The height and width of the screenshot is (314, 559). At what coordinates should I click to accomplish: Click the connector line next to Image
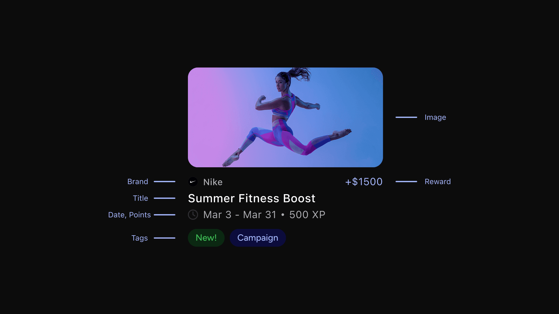pyautogui.click(x=406, y=117)
